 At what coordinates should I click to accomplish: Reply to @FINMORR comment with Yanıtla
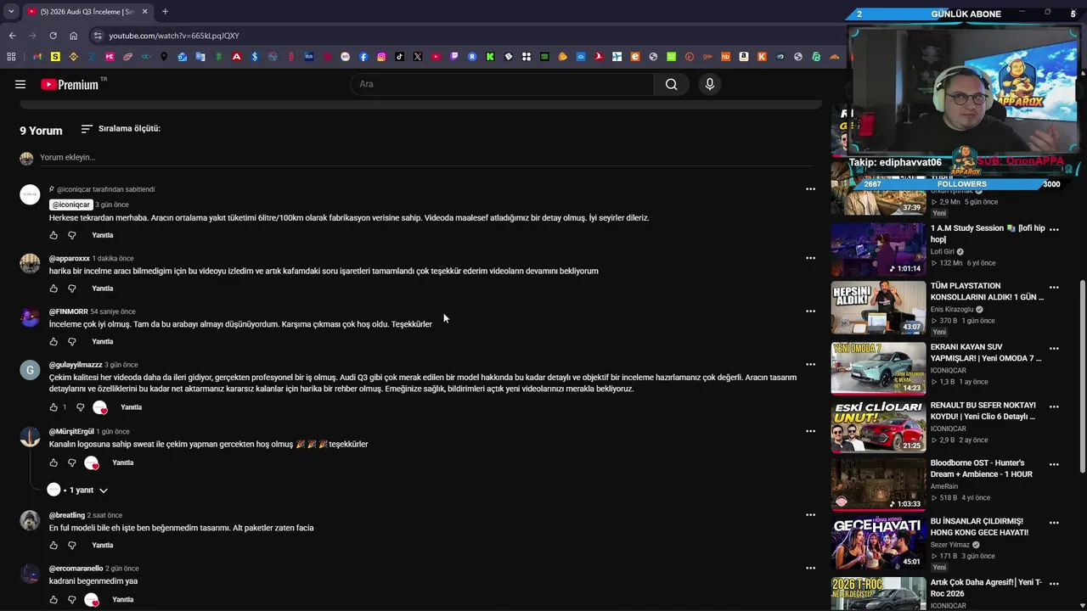tap(102, 342)
